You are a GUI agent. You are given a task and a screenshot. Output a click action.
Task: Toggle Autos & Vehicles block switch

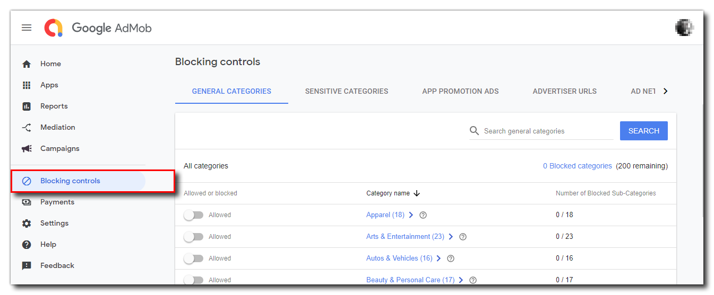(x=194, y=258)
